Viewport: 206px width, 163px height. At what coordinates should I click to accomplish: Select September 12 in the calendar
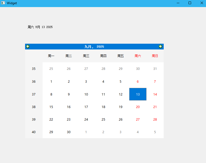121,94
